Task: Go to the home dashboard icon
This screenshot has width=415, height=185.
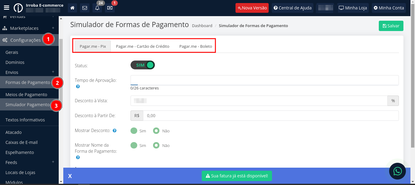Action: tap(72, 8)
